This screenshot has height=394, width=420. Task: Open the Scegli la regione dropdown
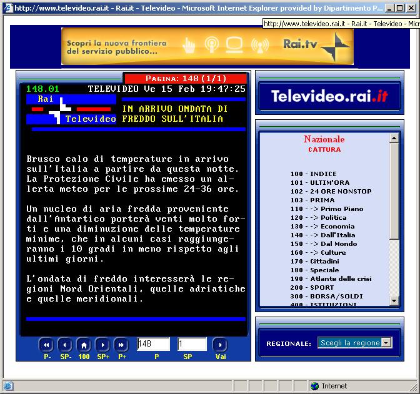[355, 343]
